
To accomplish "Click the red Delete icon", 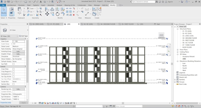I will click(74, 15).
